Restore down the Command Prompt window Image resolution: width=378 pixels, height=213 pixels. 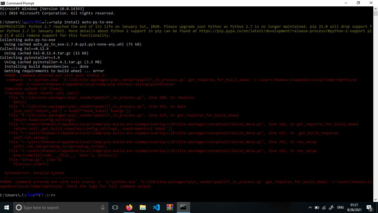point(358,3)
